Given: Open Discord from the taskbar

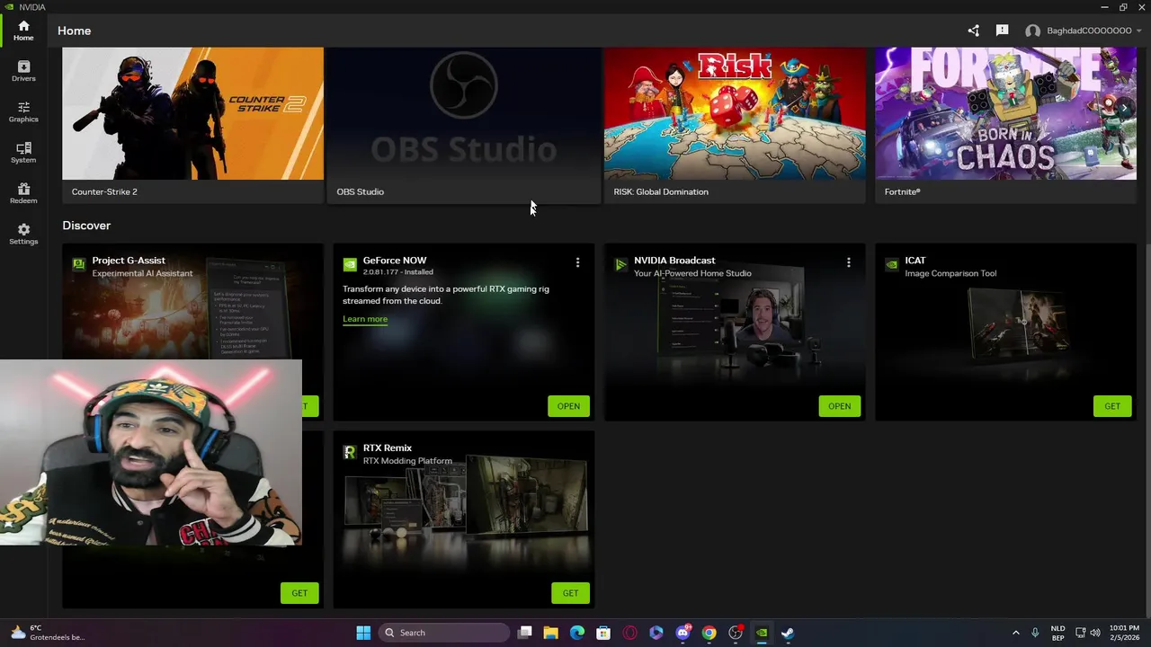Looking at the screenshot, I should tap(683, 633).
